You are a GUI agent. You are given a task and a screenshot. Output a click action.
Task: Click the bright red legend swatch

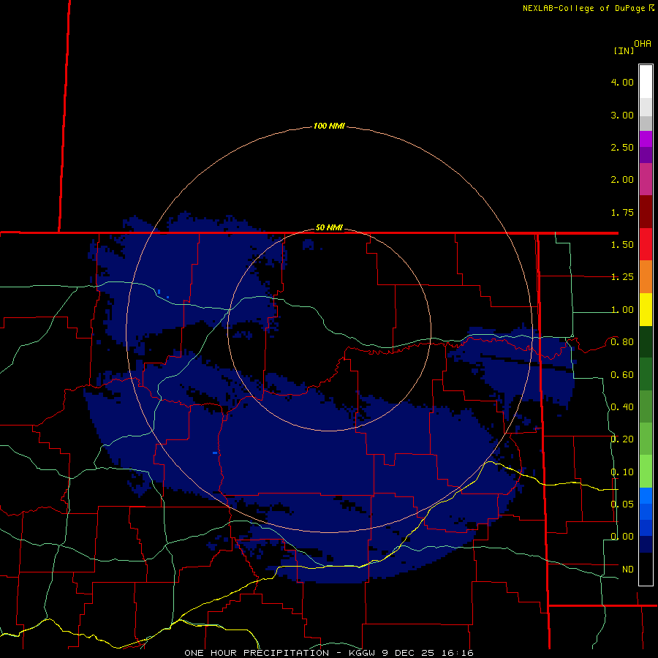(646, 244)
